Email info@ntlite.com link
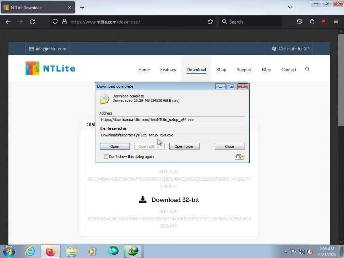Screen dimensions: 344x258 (48, 49)
